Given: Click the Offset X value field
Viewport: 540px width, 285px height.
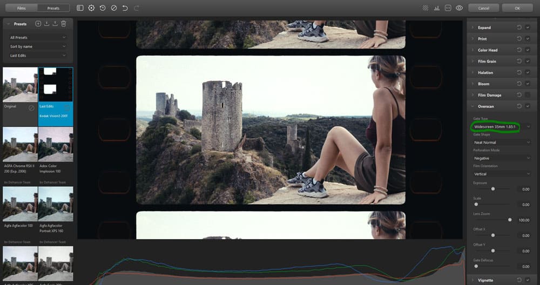Looking at the screenshot, I should tap(524, 235).
